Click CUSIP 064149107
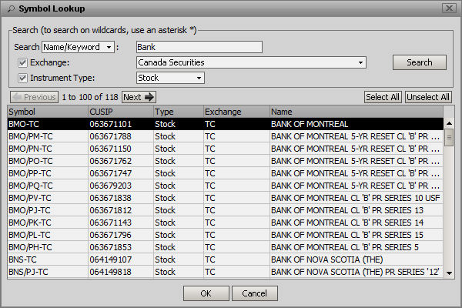Viewport: 462px width, 308px height. point(110,259)
